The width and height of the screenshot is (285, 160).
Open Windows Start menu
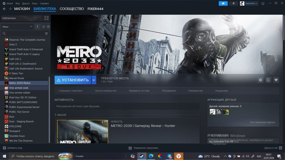(4, 156)
